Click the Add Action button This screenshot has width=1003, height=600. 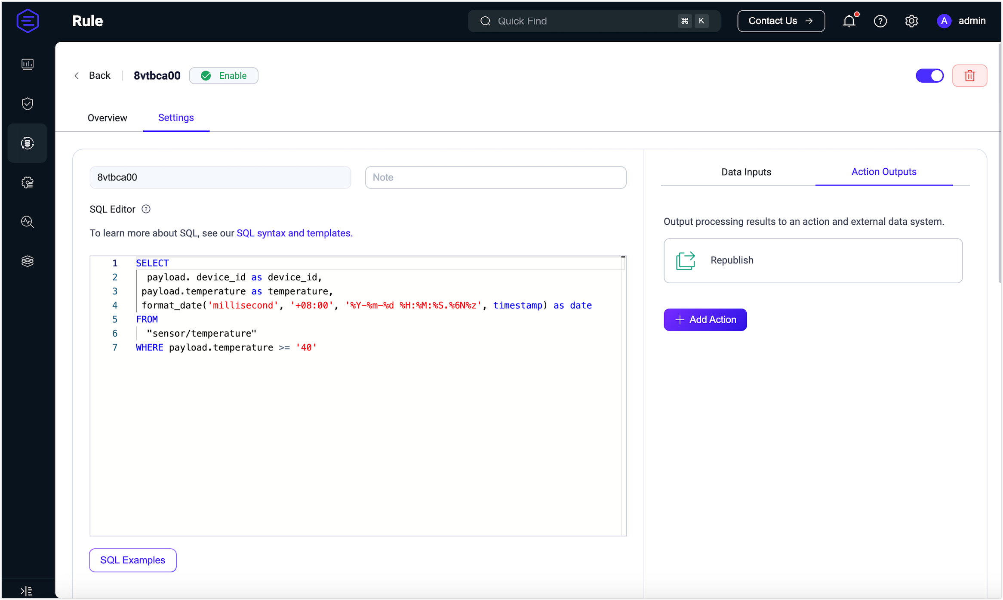coord(705,319)
